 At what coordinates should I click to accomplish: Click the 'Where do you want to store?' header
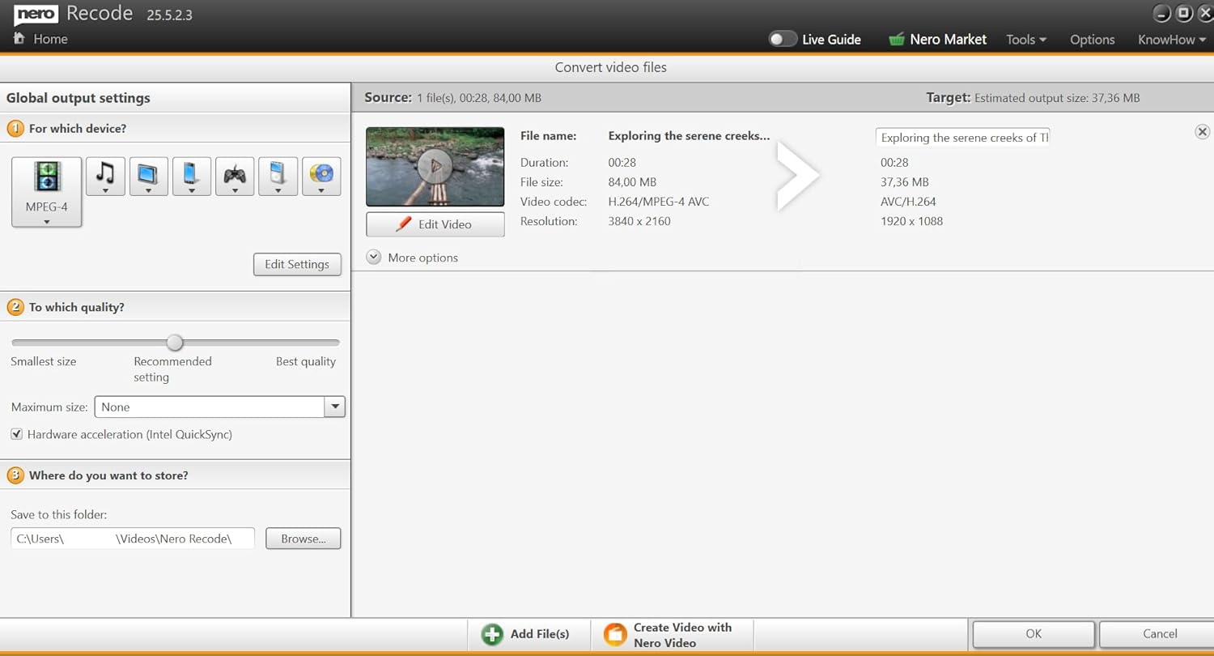[x=108, y=475]
